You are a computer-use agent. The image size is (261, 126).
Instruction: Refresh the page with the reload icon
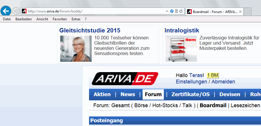pos(181,11)
